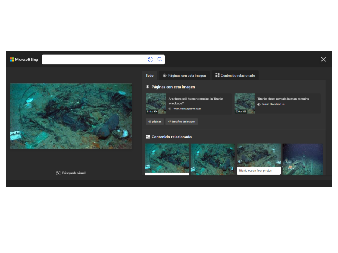The width and height of the screenshot is (338, 253).
Task: Click the large main wreckage image preview
Action: point(71,116)
